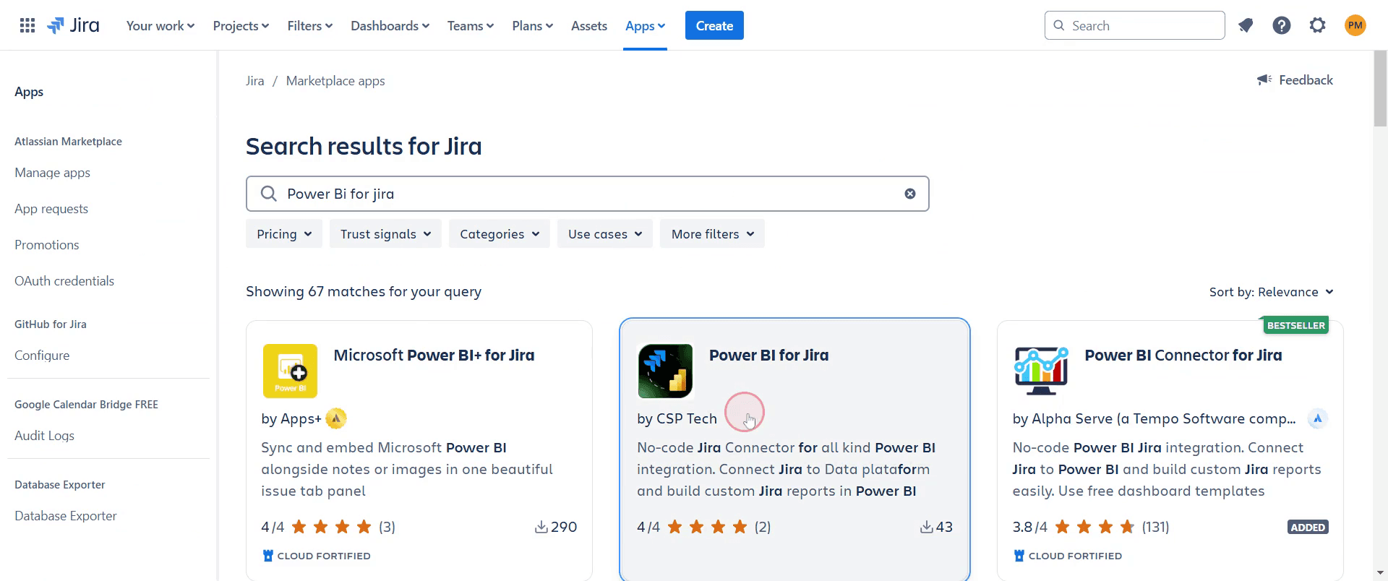The height and width of the screenshot is (581, 1388).
Task: Open Power BI Connector for Jira title
Action: [x=1183, y=355]
